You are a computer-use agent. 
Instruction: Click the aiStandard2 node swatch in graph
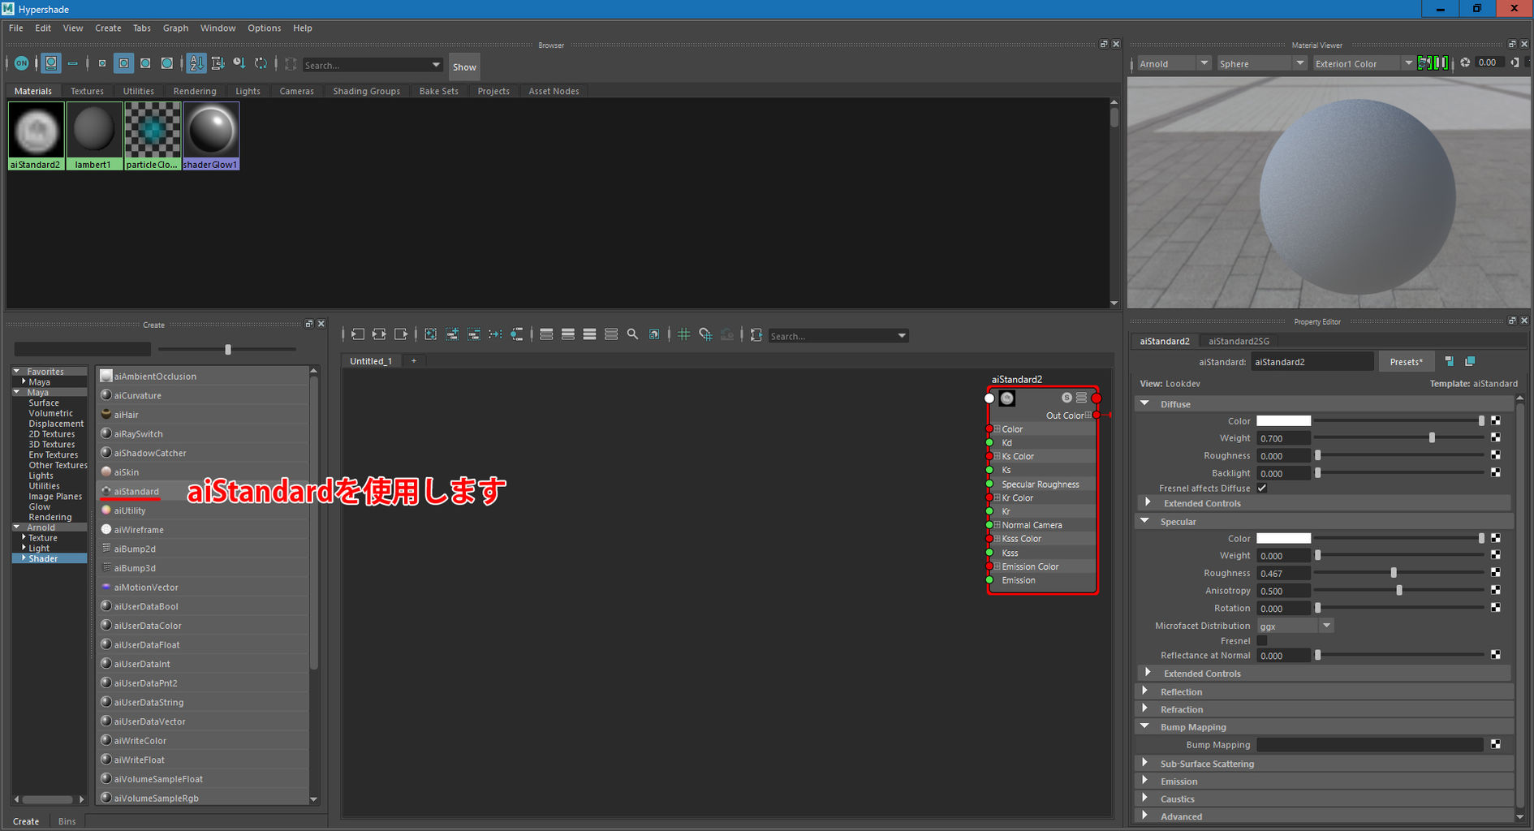pyautogui.click(x=1007, y=398)
